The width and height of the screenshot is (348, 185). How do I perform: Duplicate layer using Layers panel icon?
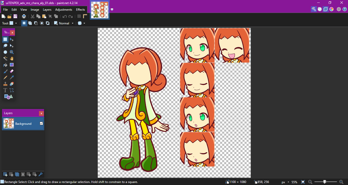[17, 174]
